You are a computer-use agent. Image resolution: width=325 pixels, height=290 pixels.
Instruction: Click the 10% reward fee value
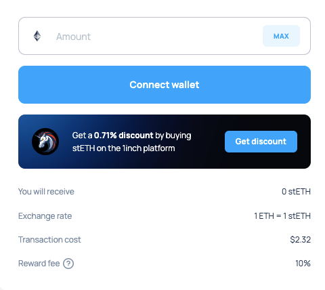coord(303,264)
